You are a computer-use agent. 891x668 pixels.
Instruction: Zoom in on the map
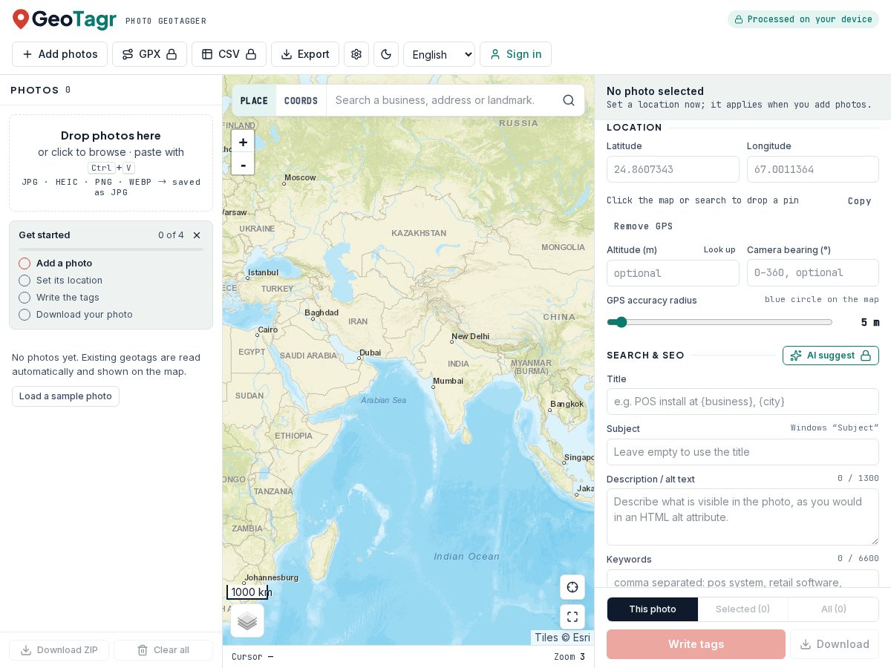[x=243, y=142]
